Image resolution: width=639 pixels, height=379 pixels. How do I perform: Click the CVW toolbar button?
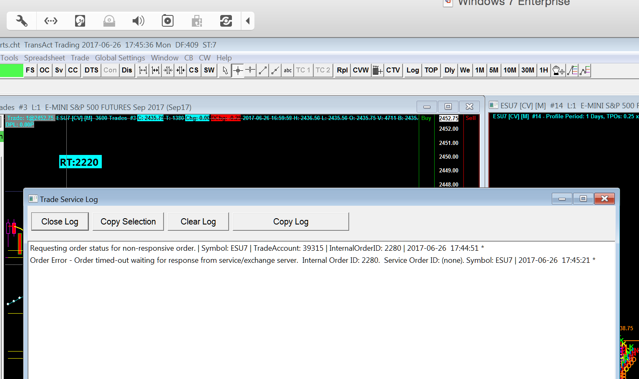pos(361,70)
